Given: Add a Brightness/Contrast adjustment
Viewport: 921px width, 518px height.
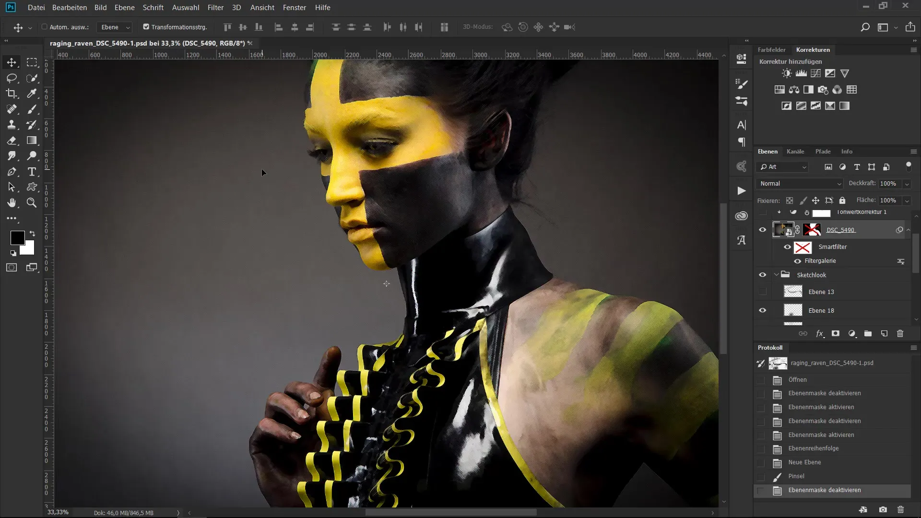Looking at the screenshot, I should pos(787,73).
